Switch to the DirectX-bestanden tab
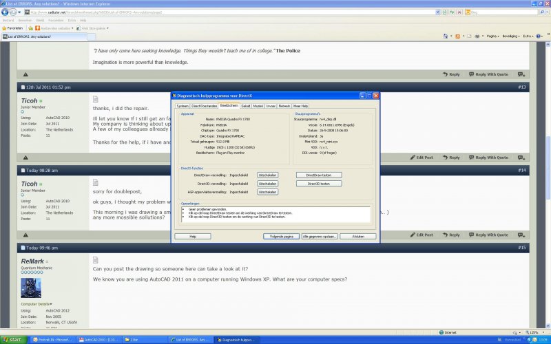Screen dimensions: 551x344 click(204, 106)
